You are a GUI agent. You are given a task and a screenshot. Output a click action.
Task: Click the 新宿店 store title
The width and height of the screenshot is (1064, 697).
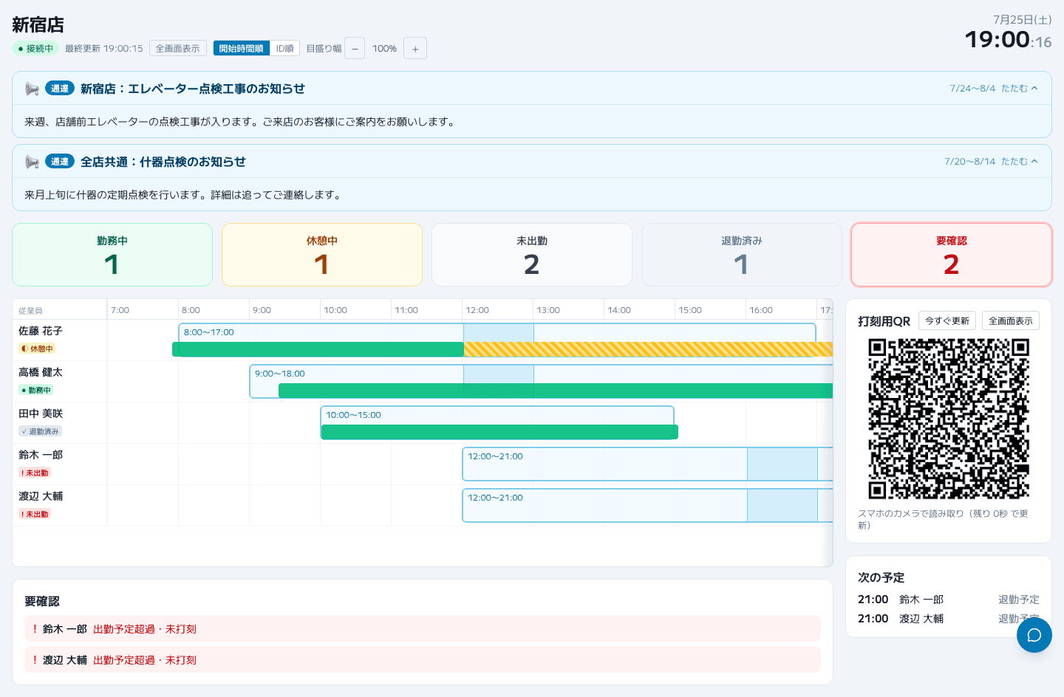(x=38, y=25)
